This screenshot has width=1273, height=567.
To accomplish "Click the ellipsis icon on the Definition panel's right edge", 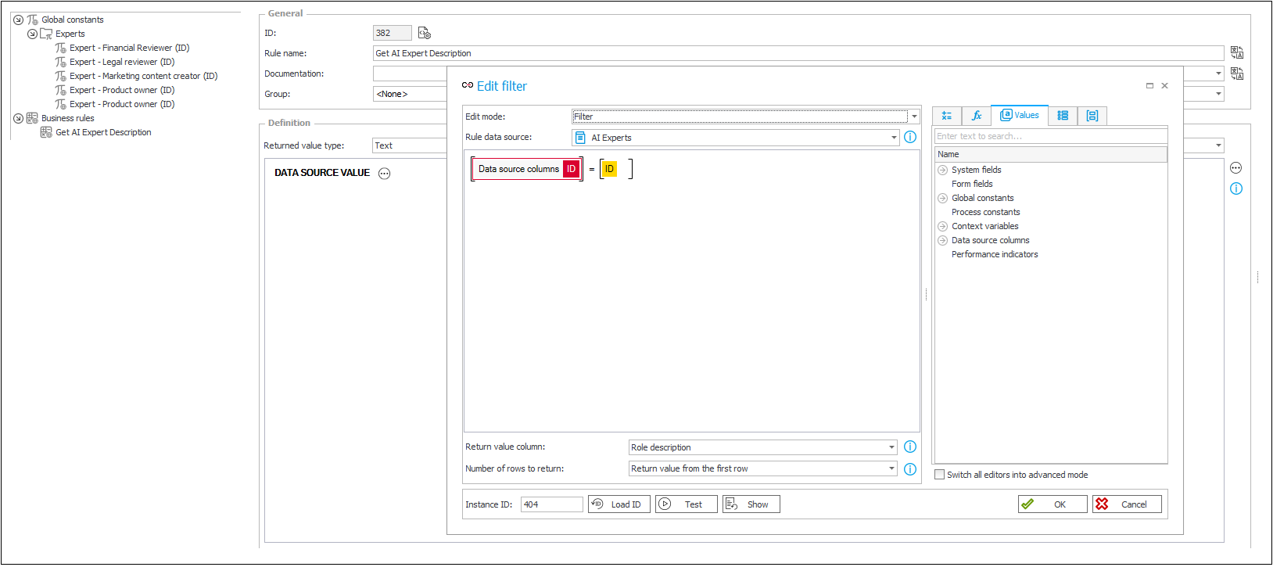I will [x=1235, y=168].
